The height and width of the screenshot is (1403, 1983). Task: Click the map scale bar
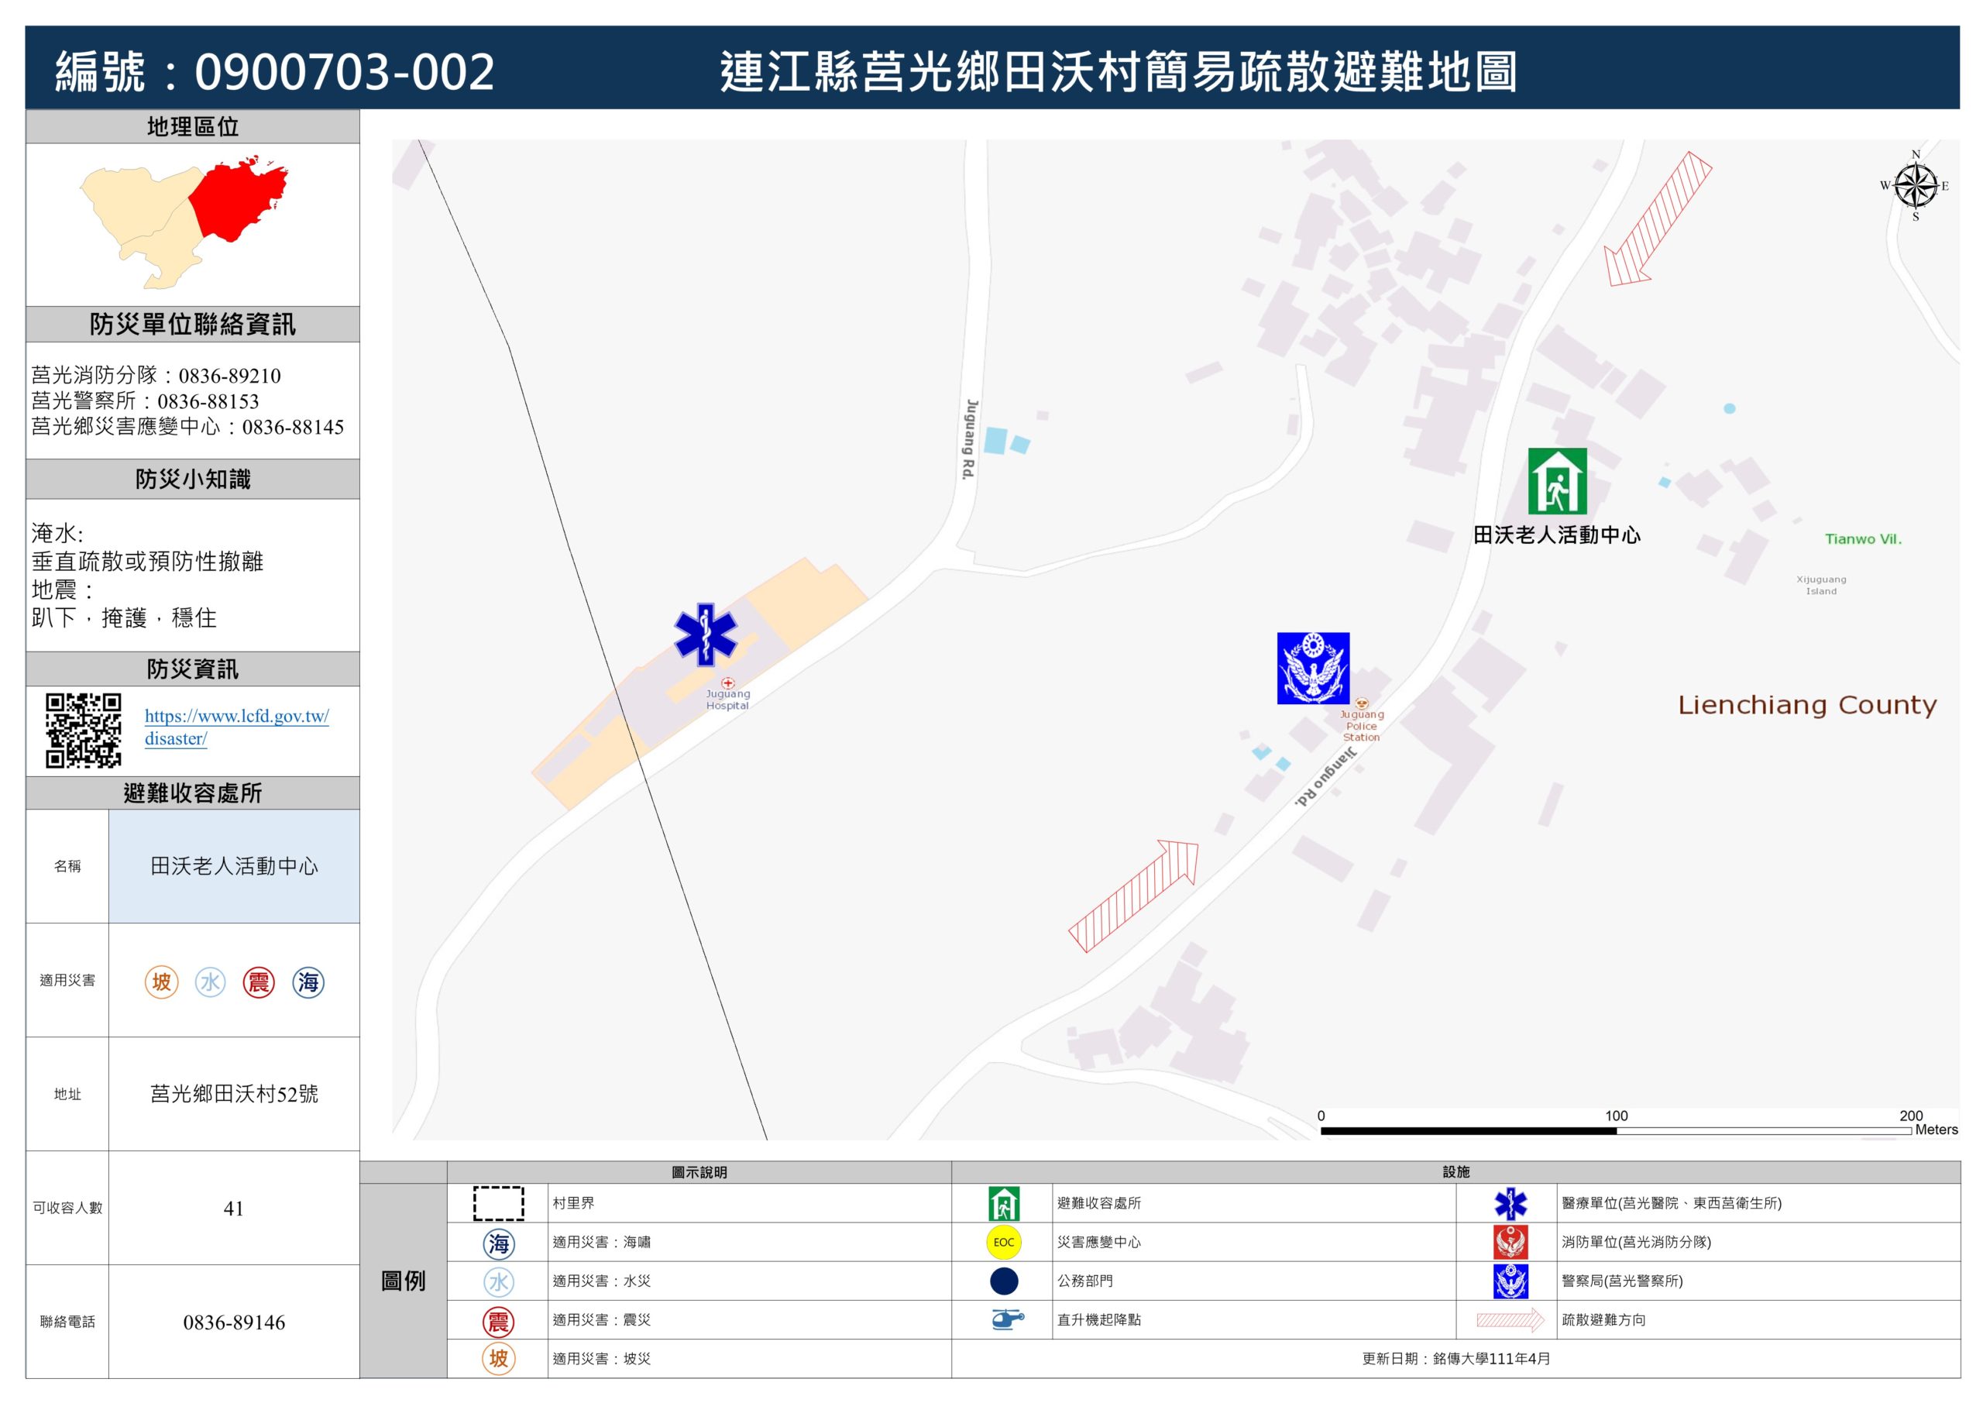click(1615, 1130)
